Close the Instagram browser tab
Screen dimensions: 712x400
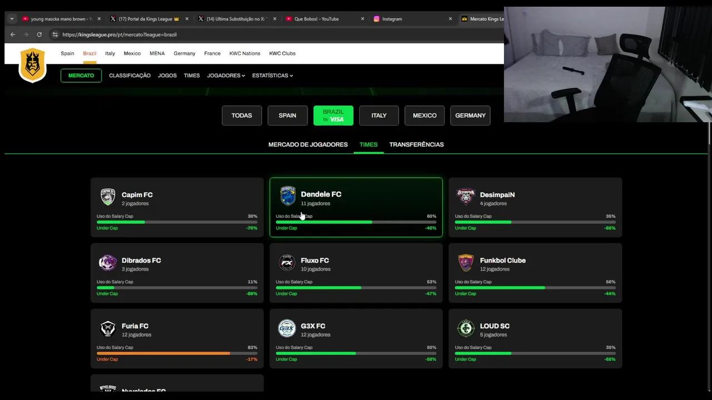[451, 19]
